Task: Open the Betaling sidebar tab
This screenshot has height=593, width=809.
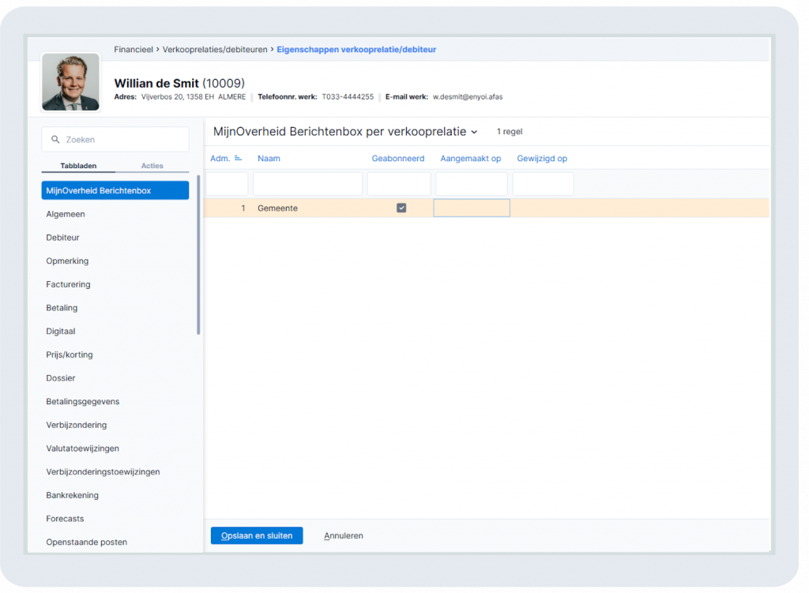Action: (62, 308)
